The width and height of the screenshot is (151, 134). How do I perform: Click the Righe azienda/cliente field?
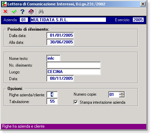[52, 95]
